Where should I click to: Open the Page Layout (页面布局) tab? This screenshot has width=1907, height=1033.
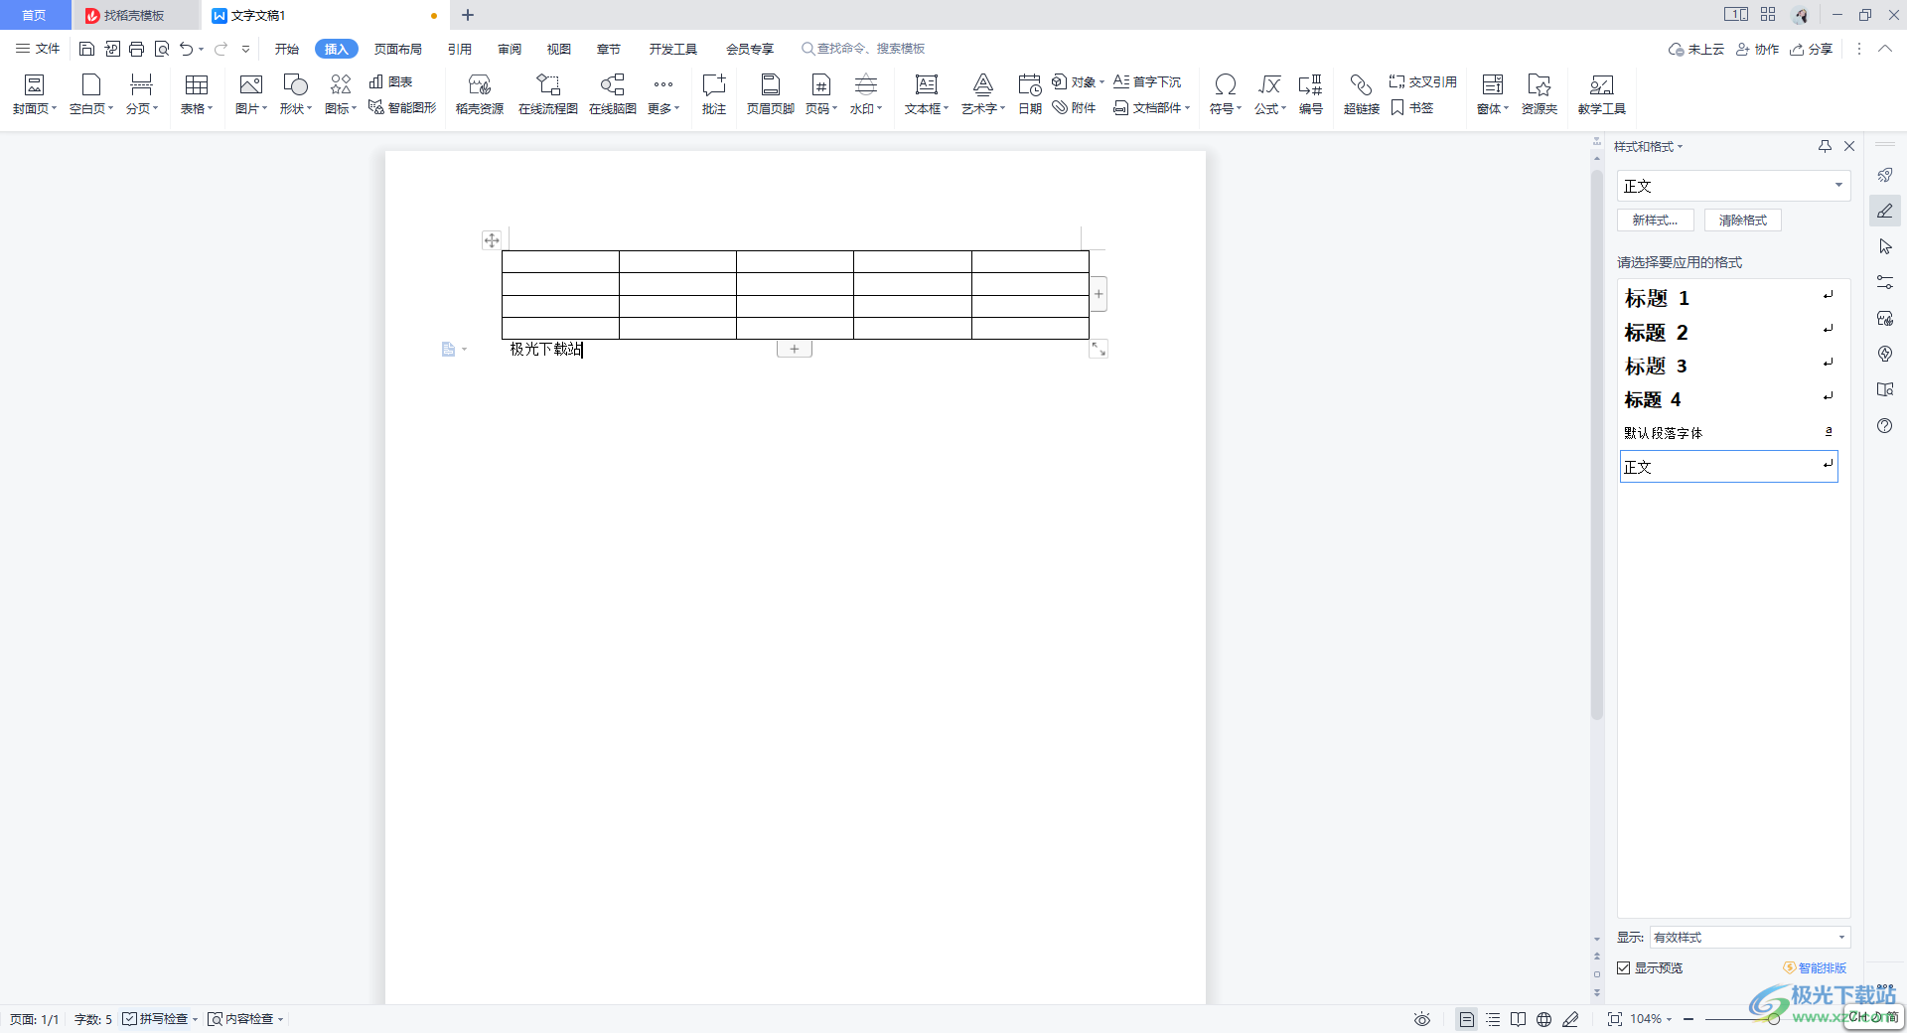pos(397,49)
